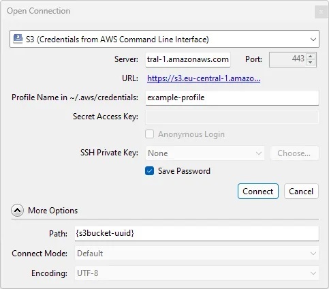Open the connection protocol dropdown
Screen dimensions: 329x289
164,39
